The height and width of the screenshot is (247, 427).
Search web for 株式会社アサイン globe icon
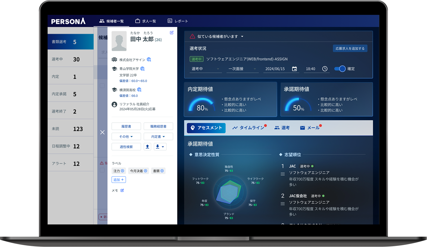coord(149,59)
